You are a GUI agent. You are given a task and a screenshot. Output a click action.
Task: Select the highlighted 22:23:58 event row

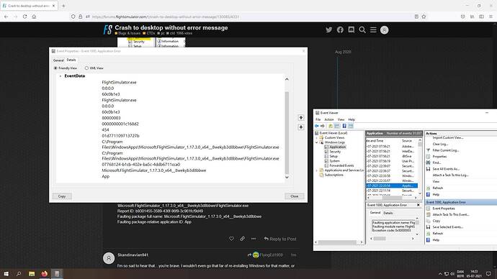[x=391, y=186]
